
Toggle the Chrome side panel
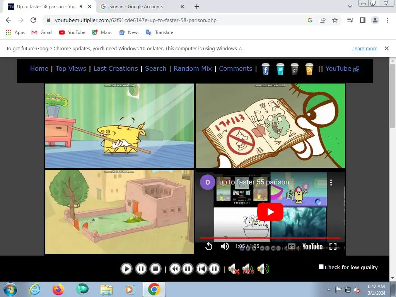coord(363,20)
